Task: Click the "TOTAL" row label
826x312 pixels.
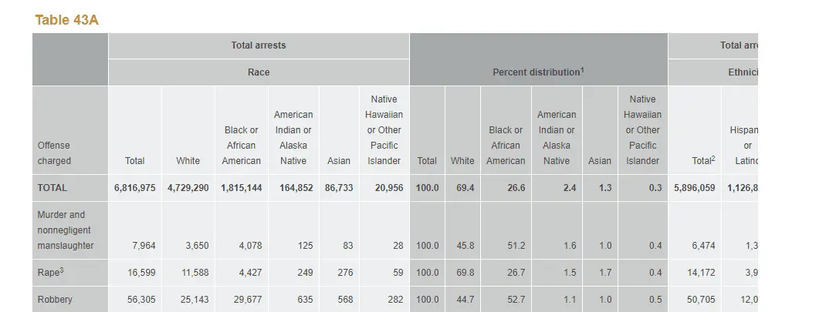Action: pos(52,188)
